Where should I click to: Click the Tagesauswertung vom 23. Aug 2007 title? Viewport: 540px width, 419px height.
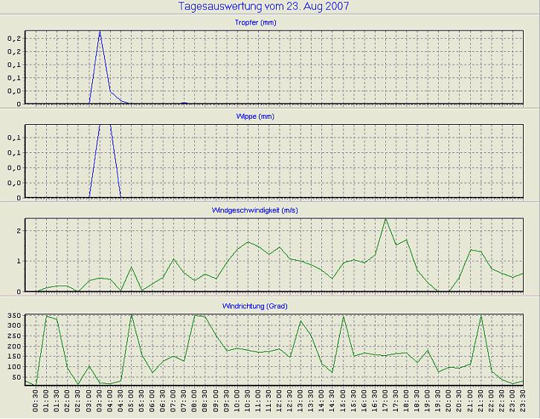coord(265,7)
